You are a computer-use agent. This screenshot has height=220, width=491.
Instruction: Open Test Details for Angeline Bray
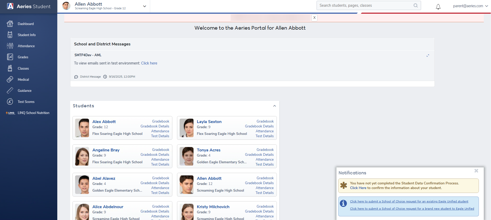160,164
